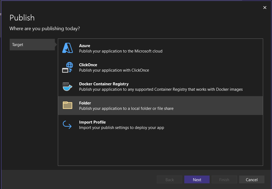Choose the Azure publish target title
The image size is (272, 189).
point(84,46)
